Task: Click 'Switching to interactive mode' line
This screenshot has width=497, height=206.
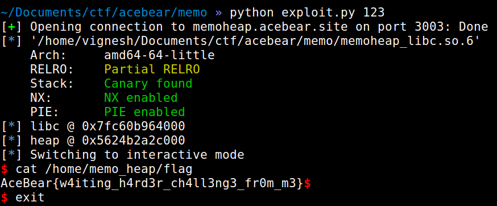Action: tap(137, 155)
